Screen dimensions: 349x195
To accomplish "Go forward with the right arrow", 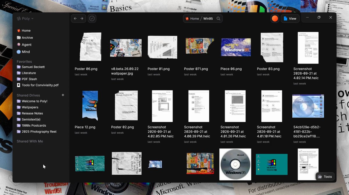I will click(x=82, y=19).
